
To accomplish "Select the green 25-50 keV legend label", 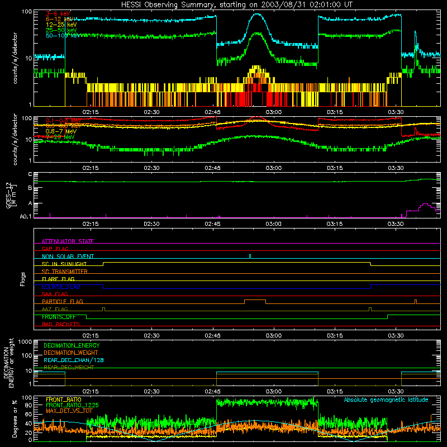I will [x=61, y=30].
